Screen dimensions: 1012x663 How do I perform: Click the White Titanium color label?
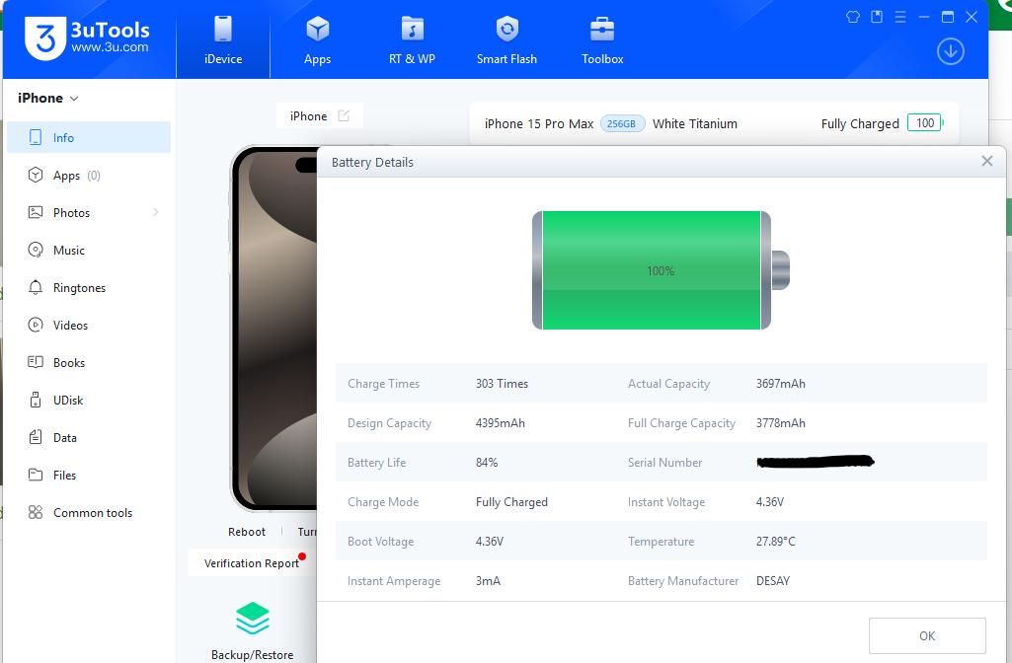coord(695,124)
